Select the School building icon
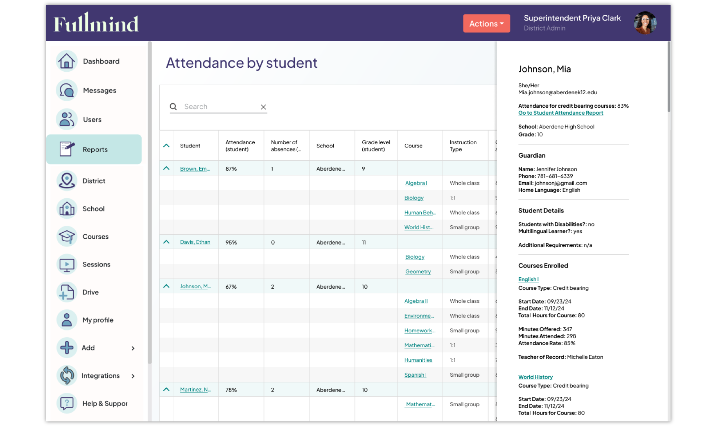Image resolution: width=712 pixels, height=428 pixels. pos(67,209)
